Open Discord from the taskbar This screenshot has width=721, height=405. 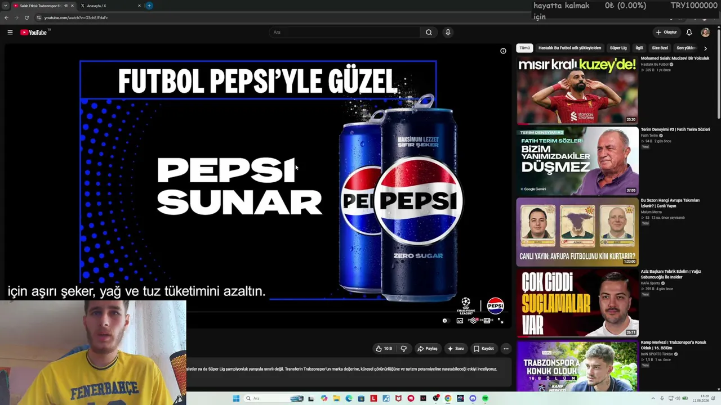473,399
